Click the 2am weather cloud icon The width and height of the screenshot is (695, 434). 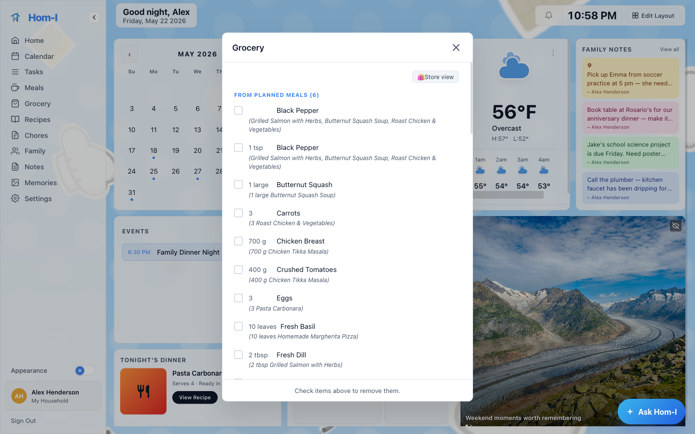[501, 170]
